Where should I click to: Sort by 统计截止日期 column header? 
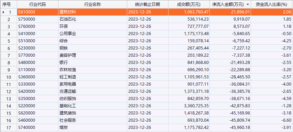point(148,4)
